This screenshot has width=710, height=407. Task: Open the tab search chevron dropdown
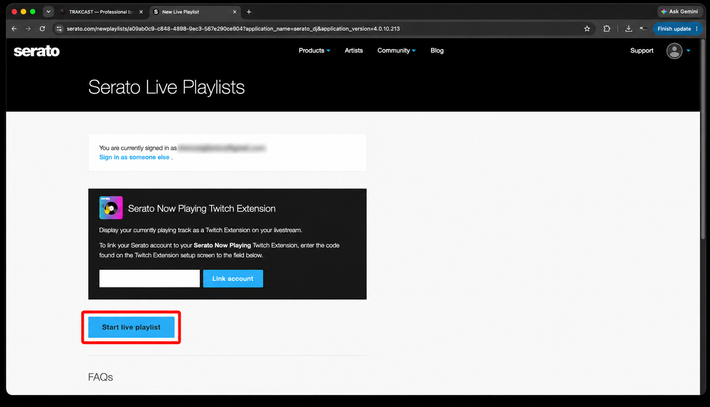[x=48, y=12]
